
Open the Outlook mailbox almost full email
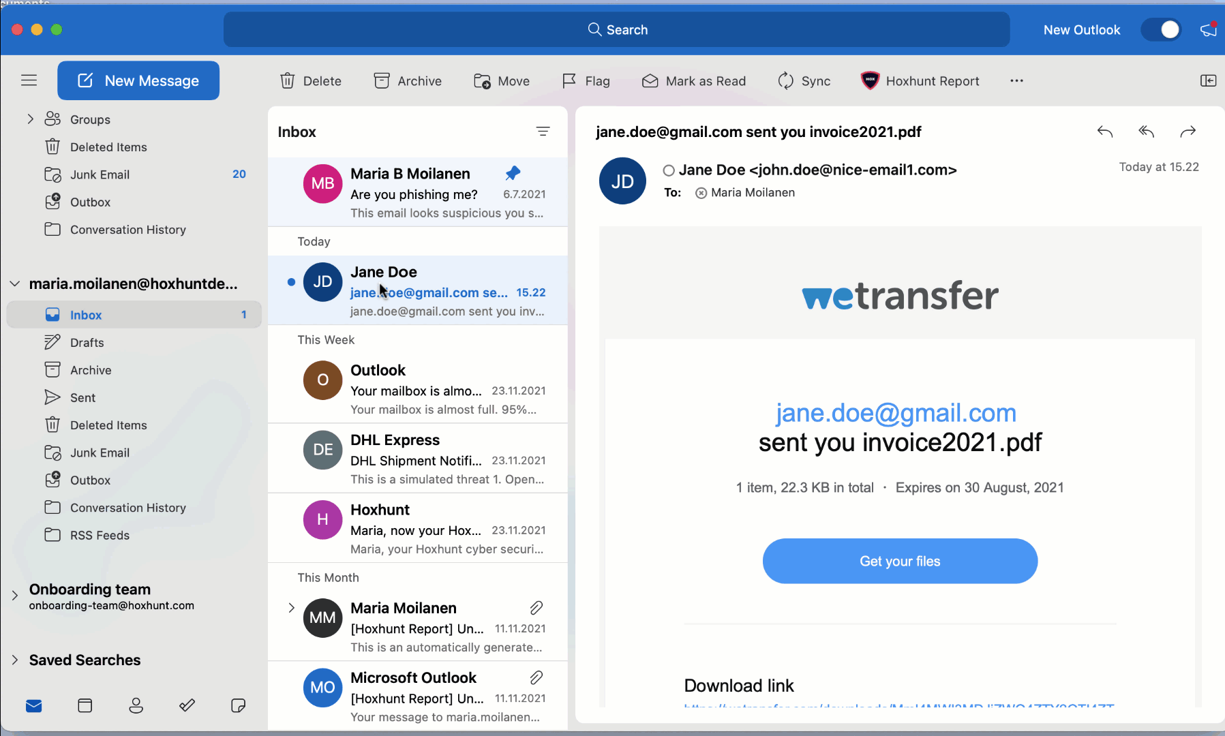418,388
